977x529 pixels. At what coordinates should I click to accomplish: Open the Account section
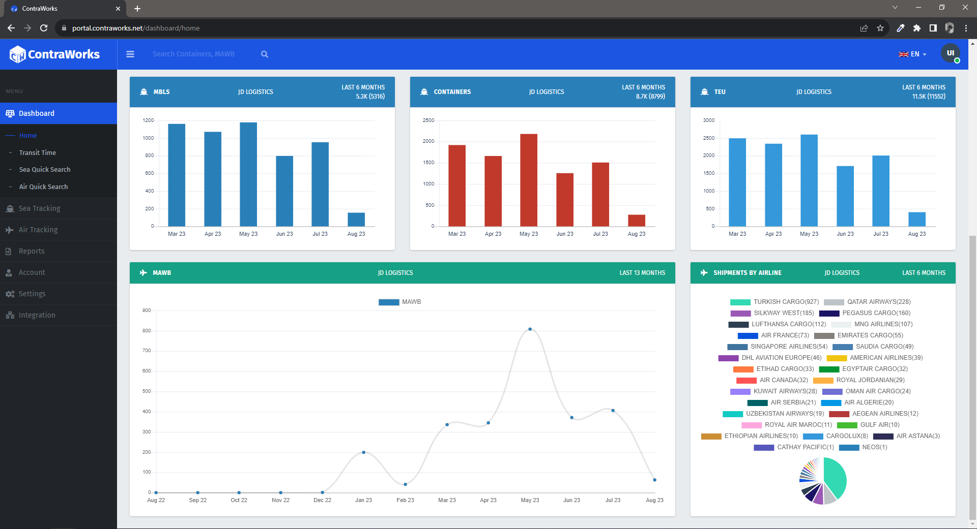(59, 272)
